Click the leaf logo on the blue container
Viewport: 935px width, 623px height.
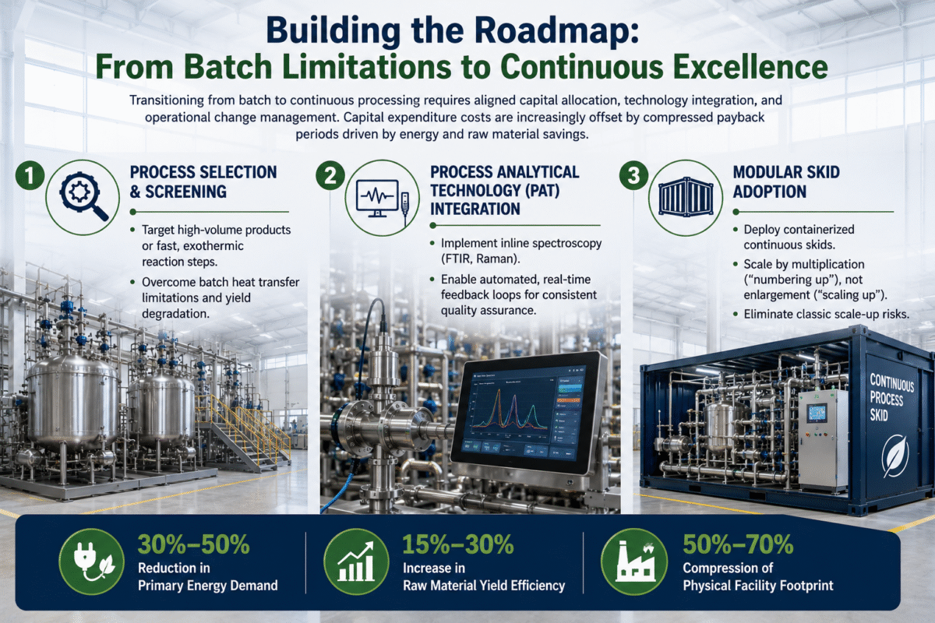point(894,456)
